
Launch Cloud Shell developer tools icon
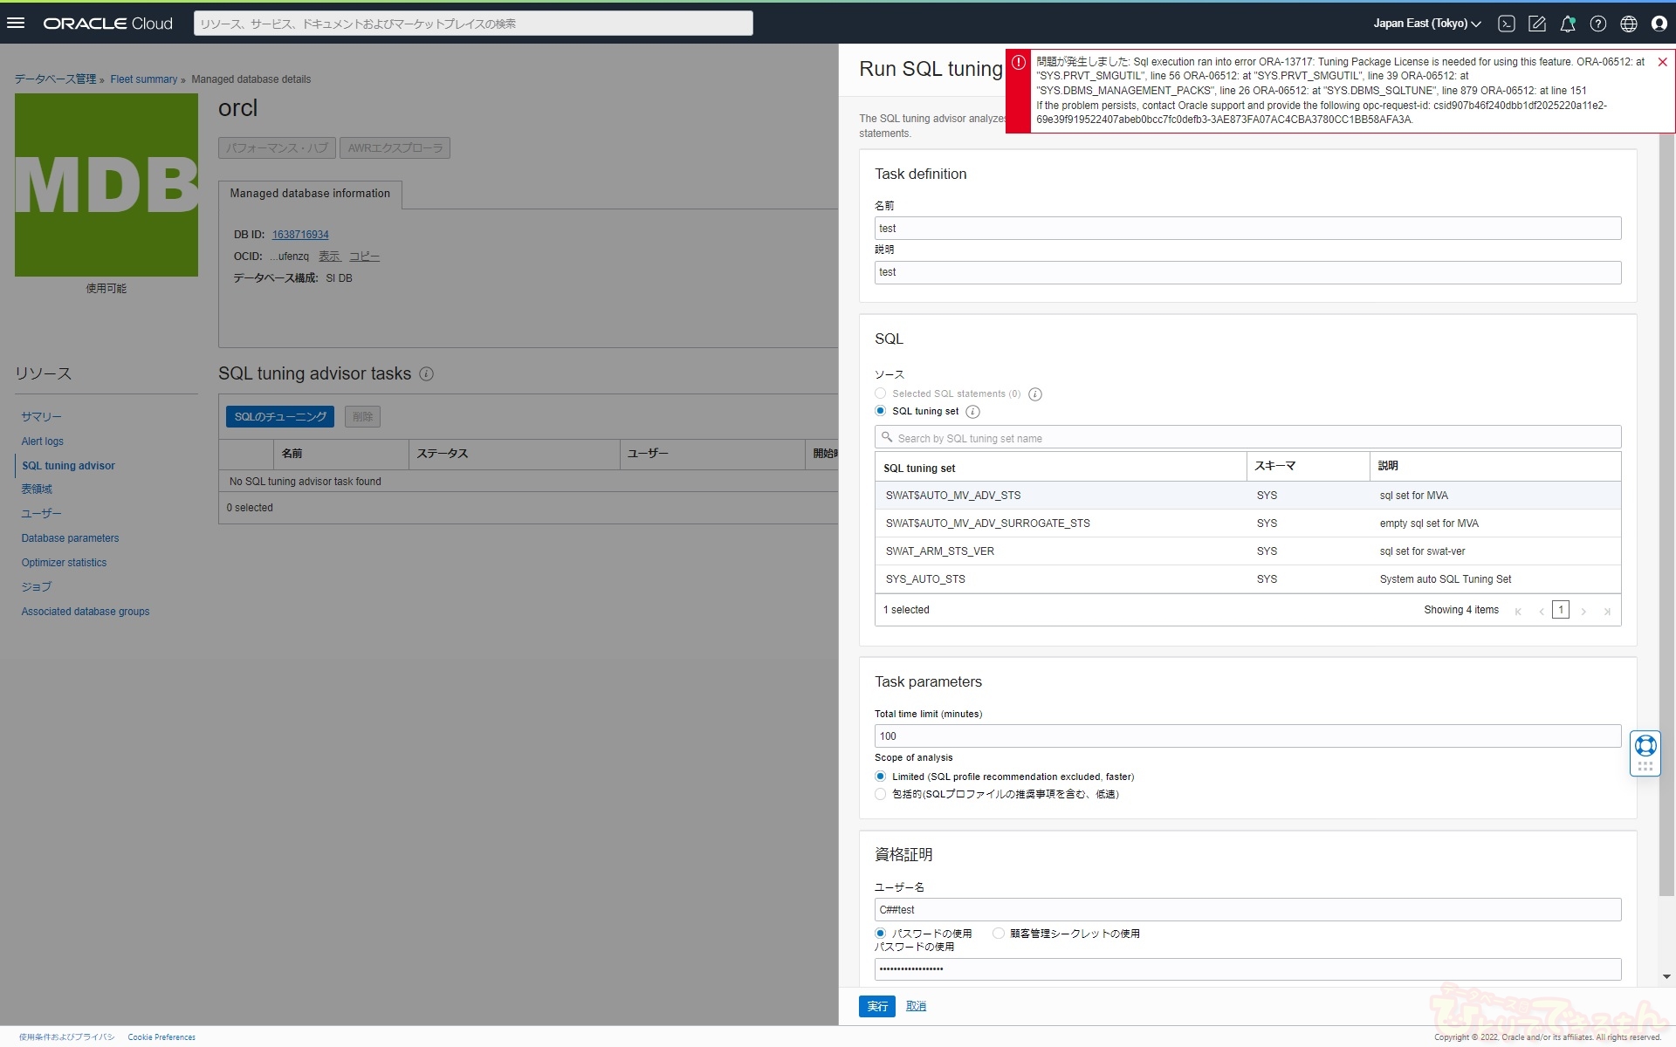click(x=1507, y=24)
